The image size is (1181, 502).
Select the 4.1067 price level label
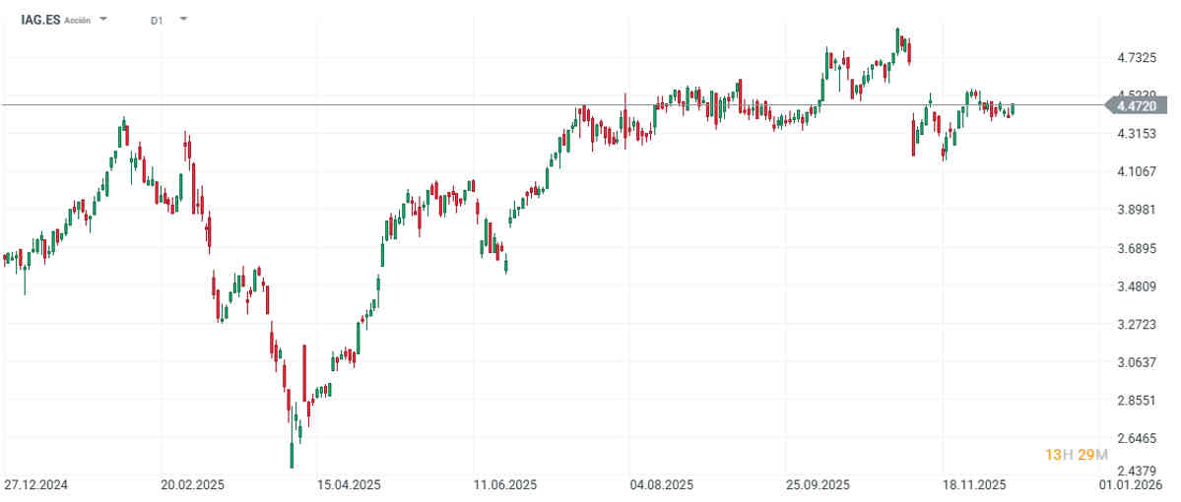click(1136, 172)
